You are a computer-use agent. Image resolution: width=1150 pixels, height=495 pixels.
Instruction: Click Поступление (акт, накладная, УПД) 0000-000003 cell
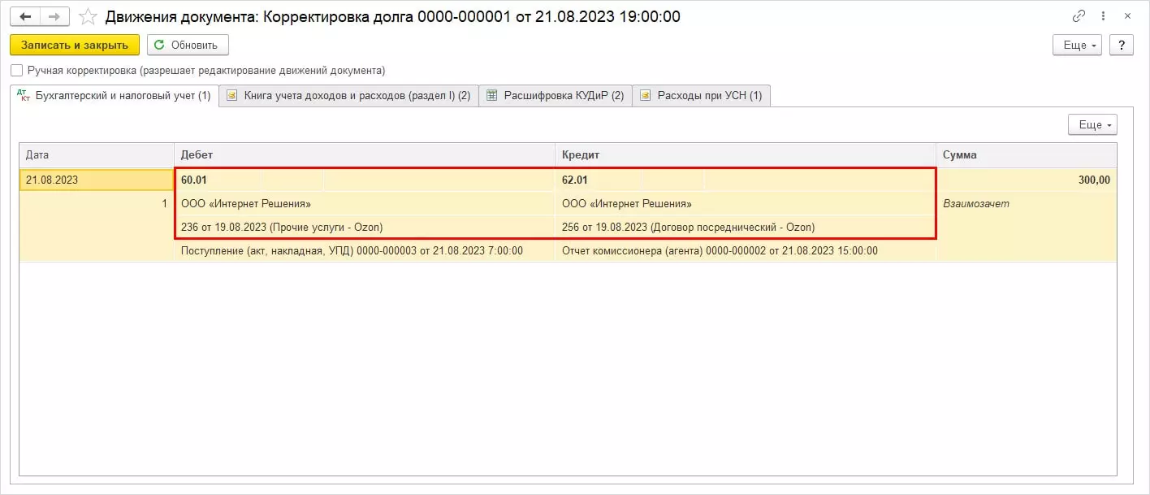[x=365, y=251]
